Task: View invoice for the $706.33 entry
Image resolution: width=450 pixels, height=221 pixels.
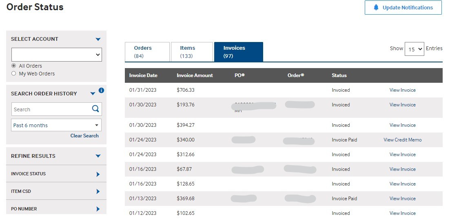Action: tap(402, 90)
